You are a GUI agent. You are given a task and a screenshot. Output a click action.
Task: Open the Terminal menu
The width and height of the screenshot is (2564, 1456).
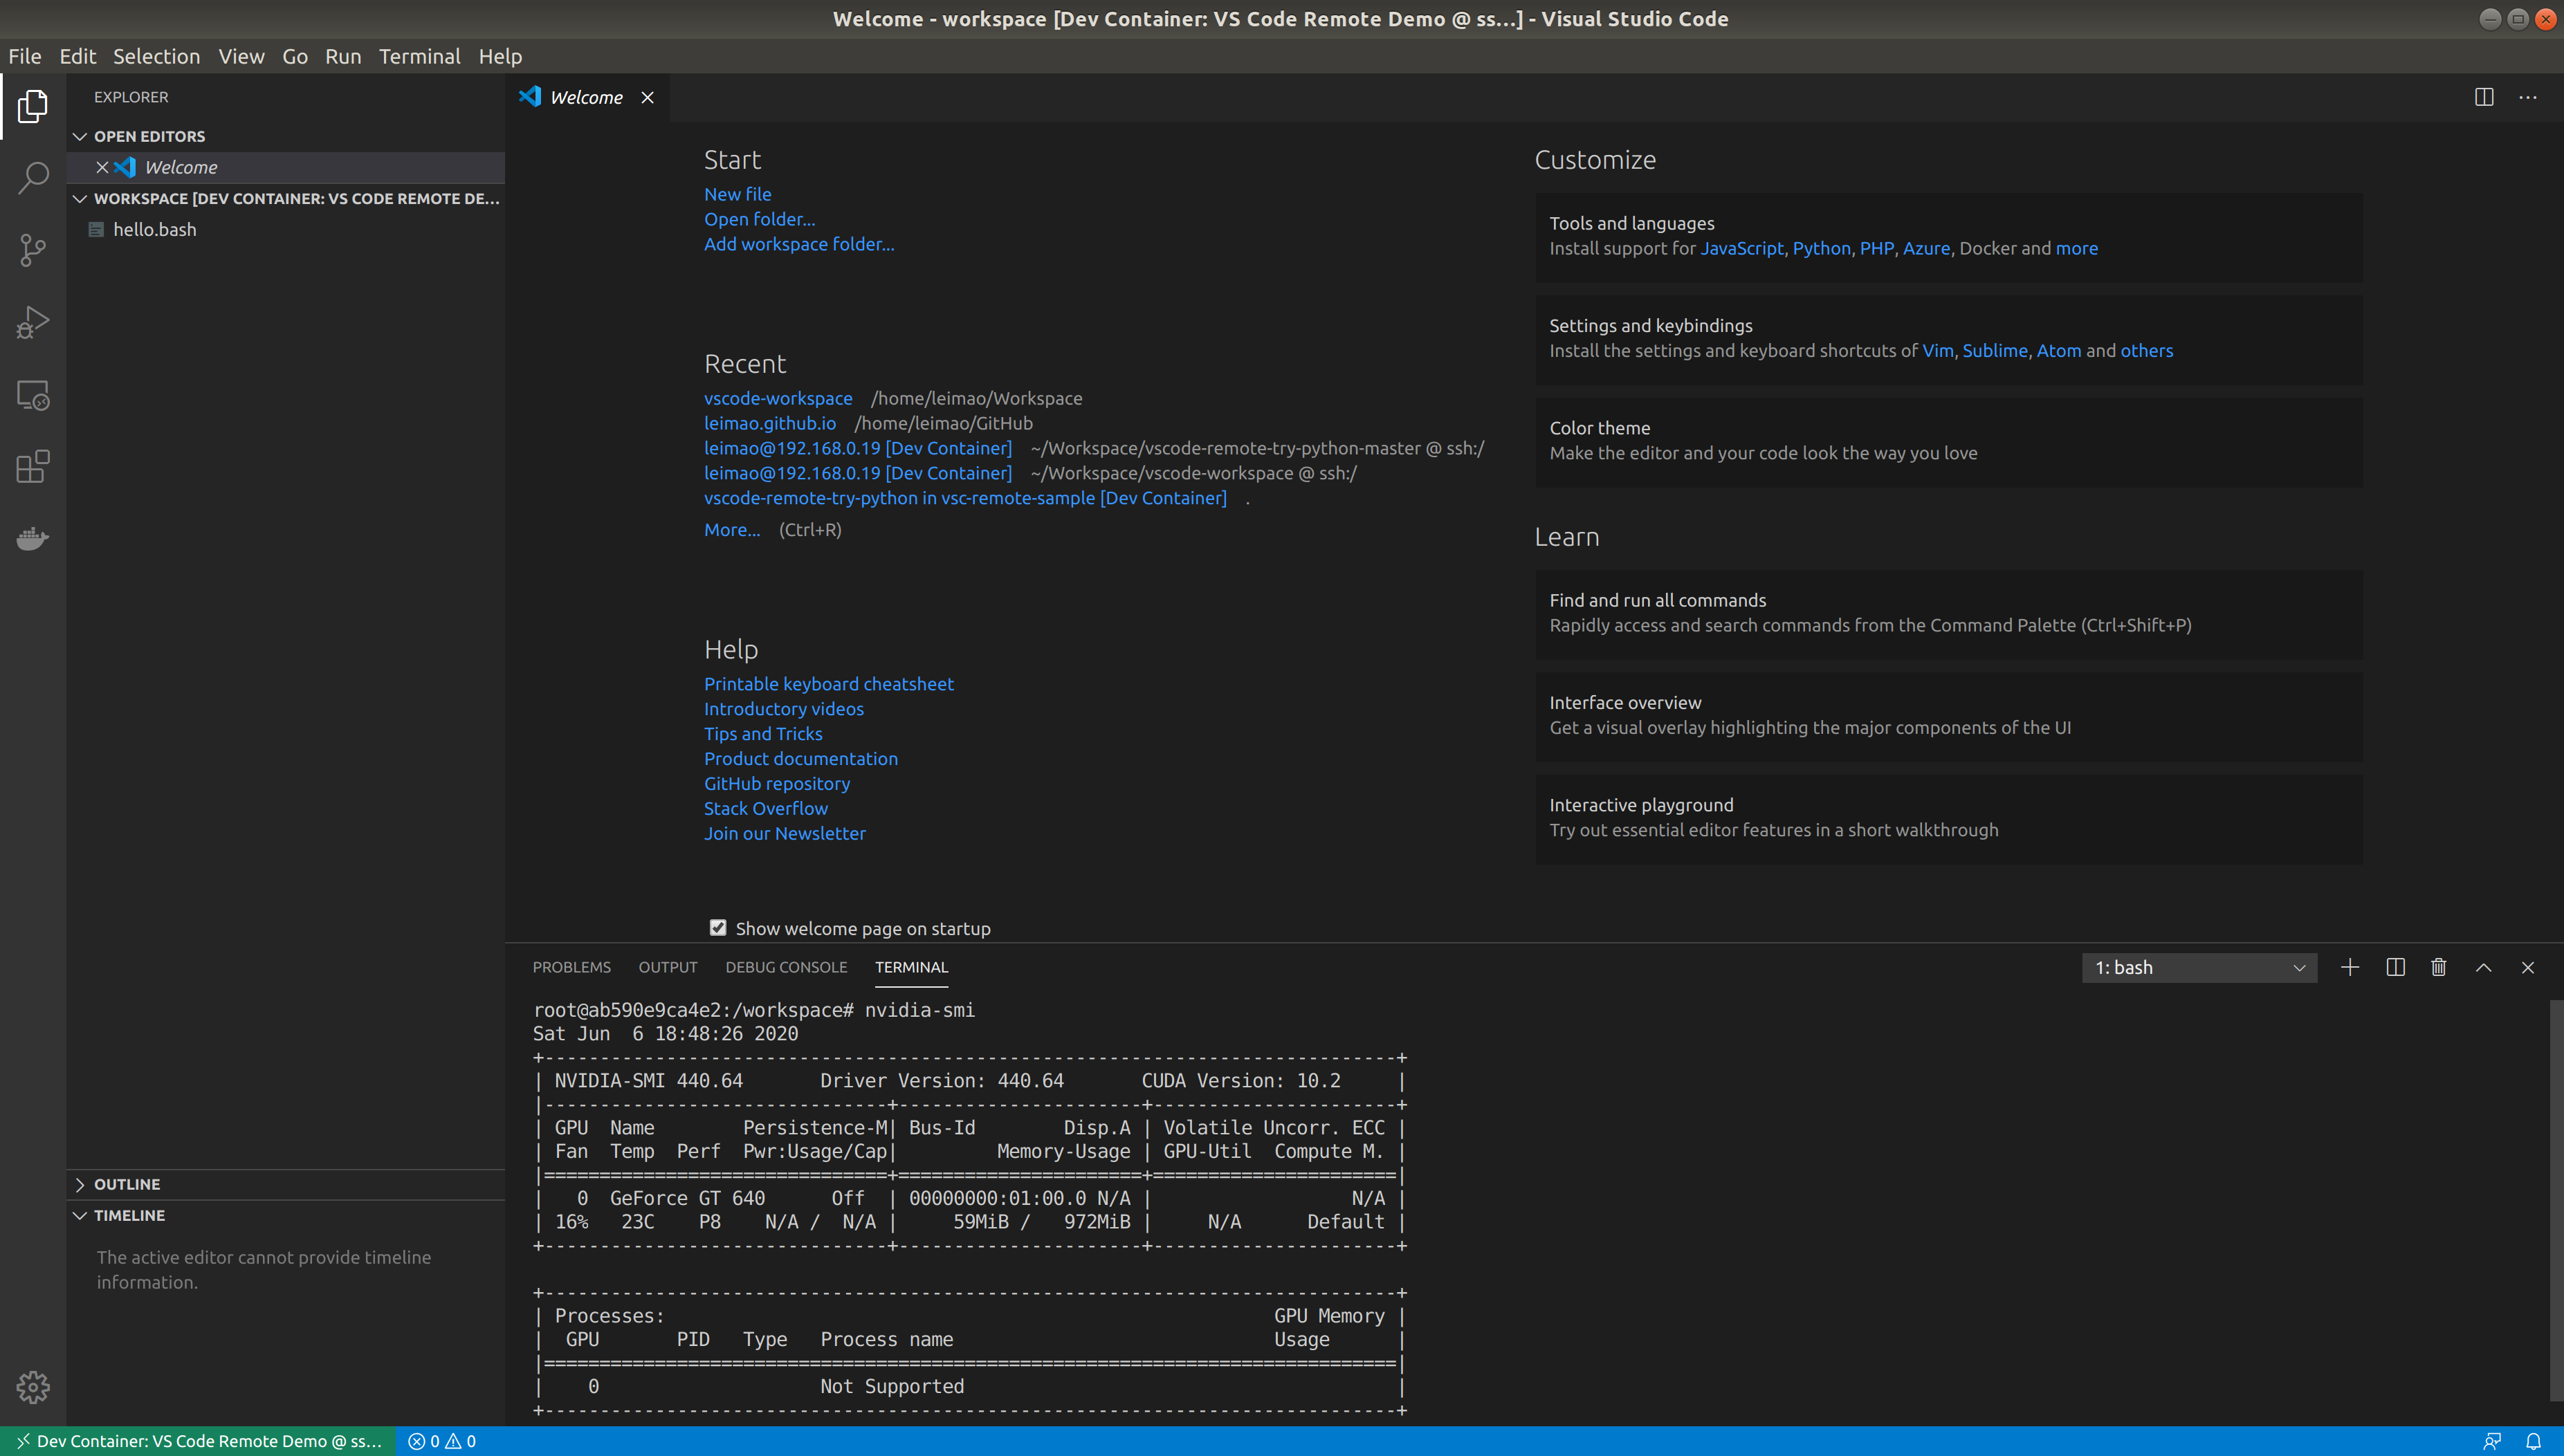419,56
